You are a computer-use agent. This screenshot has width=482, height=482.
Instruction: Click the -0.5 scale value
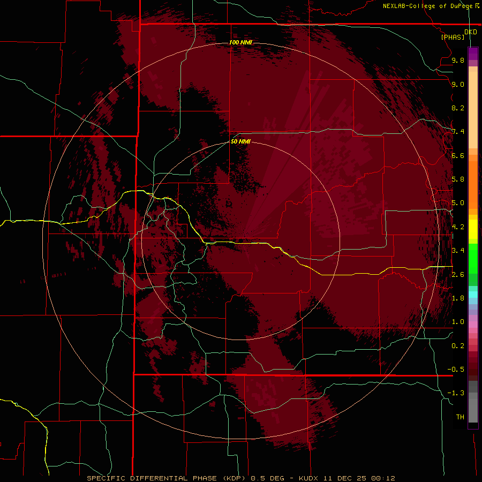[456, 370]
